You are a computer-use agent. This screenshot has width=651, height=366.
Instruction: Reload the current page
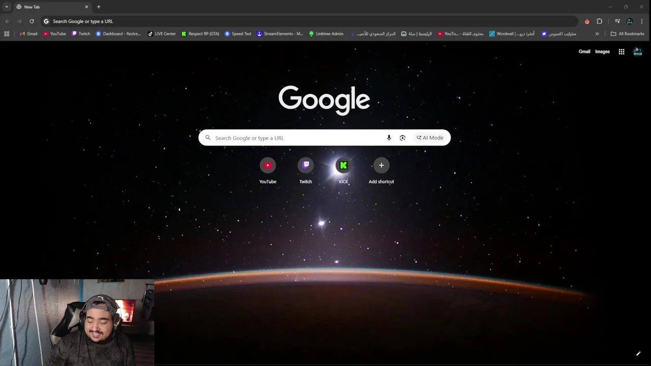(x=32, y=21)
